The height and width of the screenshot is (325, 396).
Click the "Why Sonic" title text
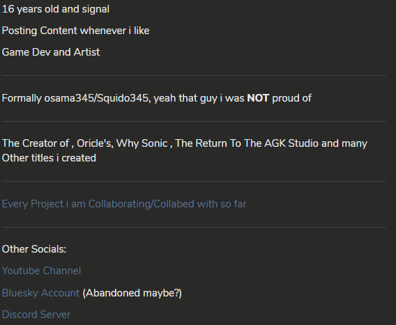click(142, 143)
